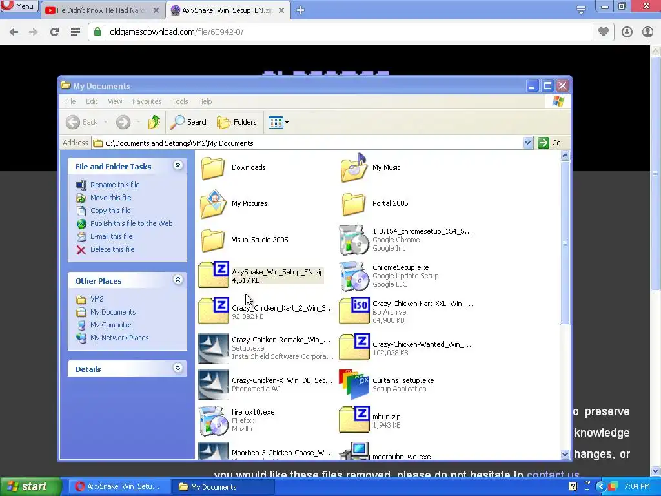Click the oldgamesdownload.com URL field
The height and width of the screenshot is (496, 661).
340,32
